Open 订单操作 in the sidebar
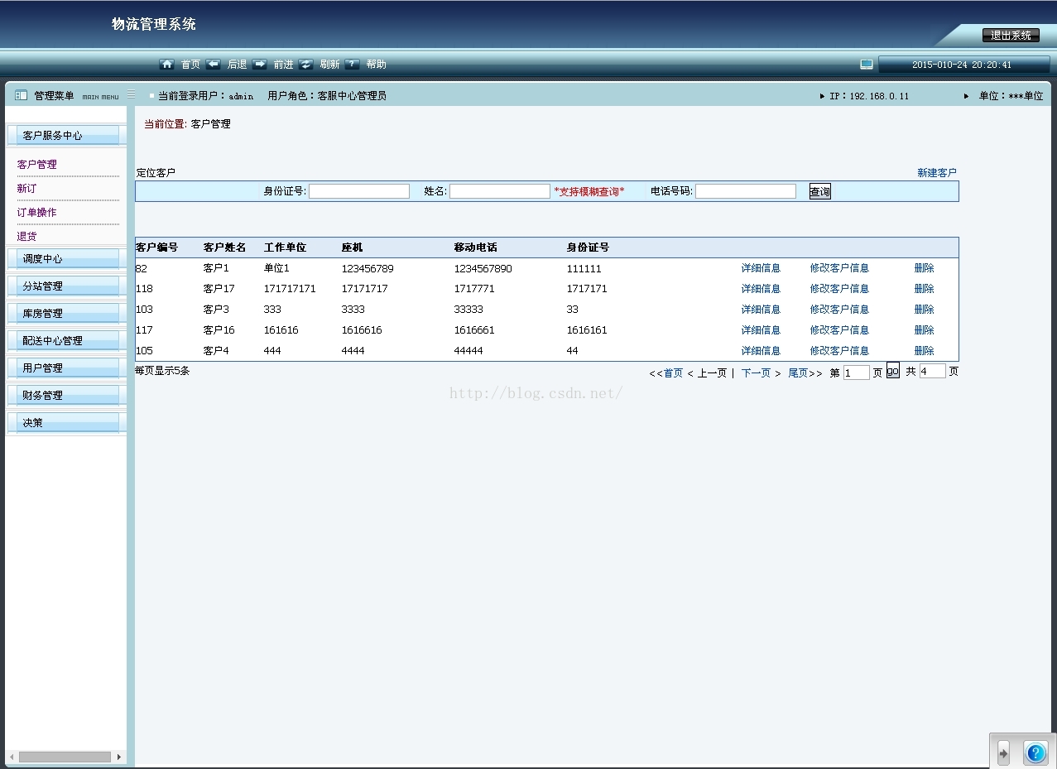The height and width of the screenshot is (769, 1057). [x=37, y=213]
